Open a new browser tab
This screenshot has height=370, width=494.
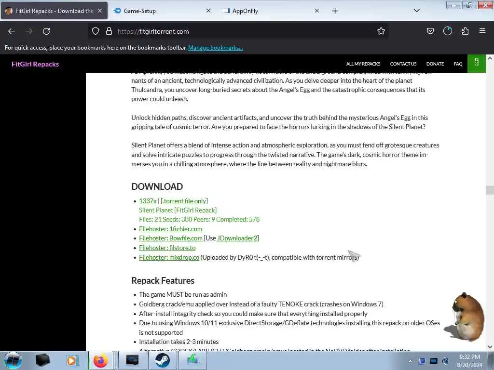tap(335, 11)
